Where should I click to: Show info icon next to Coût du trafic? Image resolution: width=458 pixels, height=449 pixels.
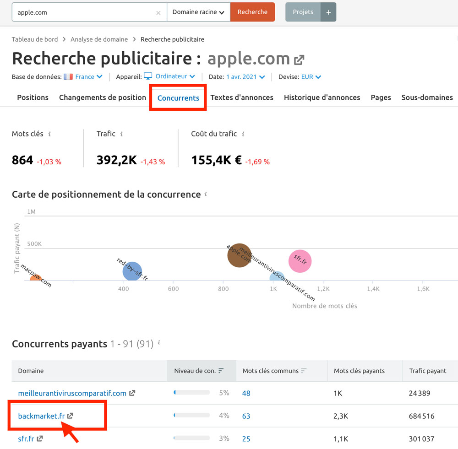pyautogui.click(x=243, y=134)
